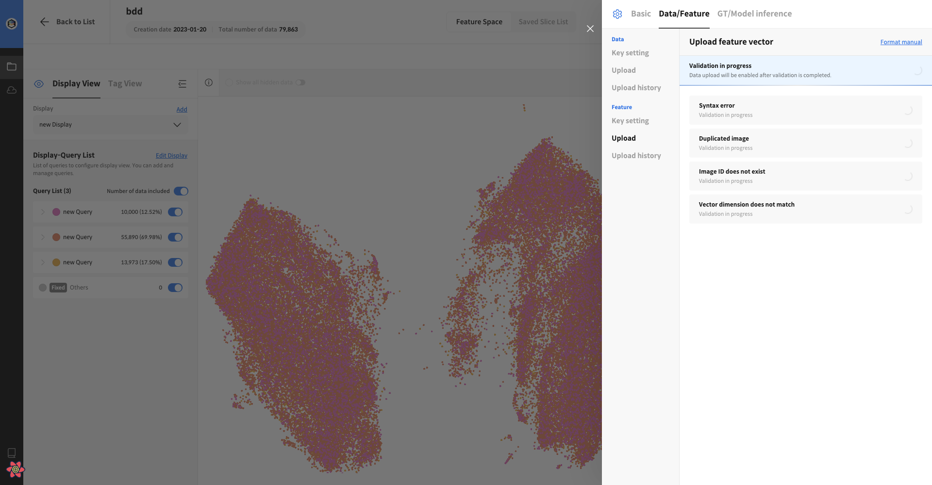The height and width of the screenshot is (485, 932).
Task: Expand the red-orange new Query row
Action: [x=43, y=237]
